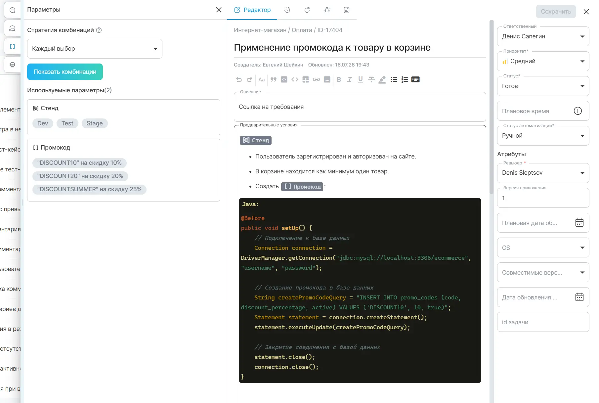The height and width of the screenshot is (403, 599).
Task: Click the Промокод tag in preconditions
Action: (x=302, y=187)
